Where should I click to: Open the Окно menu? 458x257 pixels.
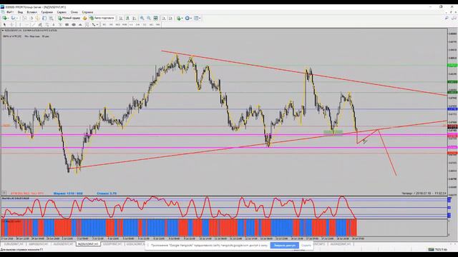coord(74,12)
